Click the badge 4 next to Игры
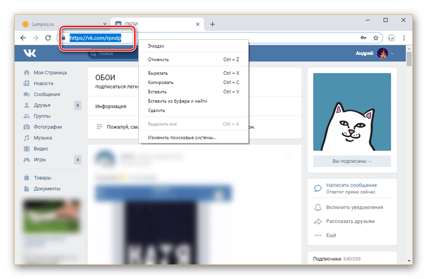Viewport: 427px width, 279px height. (78, 160)
